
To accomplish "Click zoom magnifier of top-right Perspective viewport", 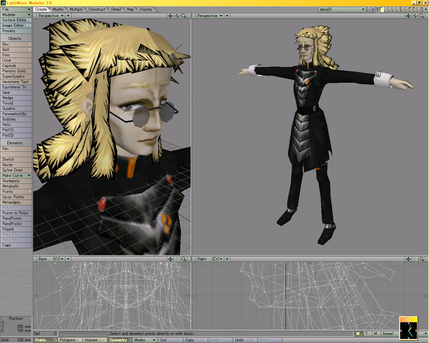I will point(422,16).
